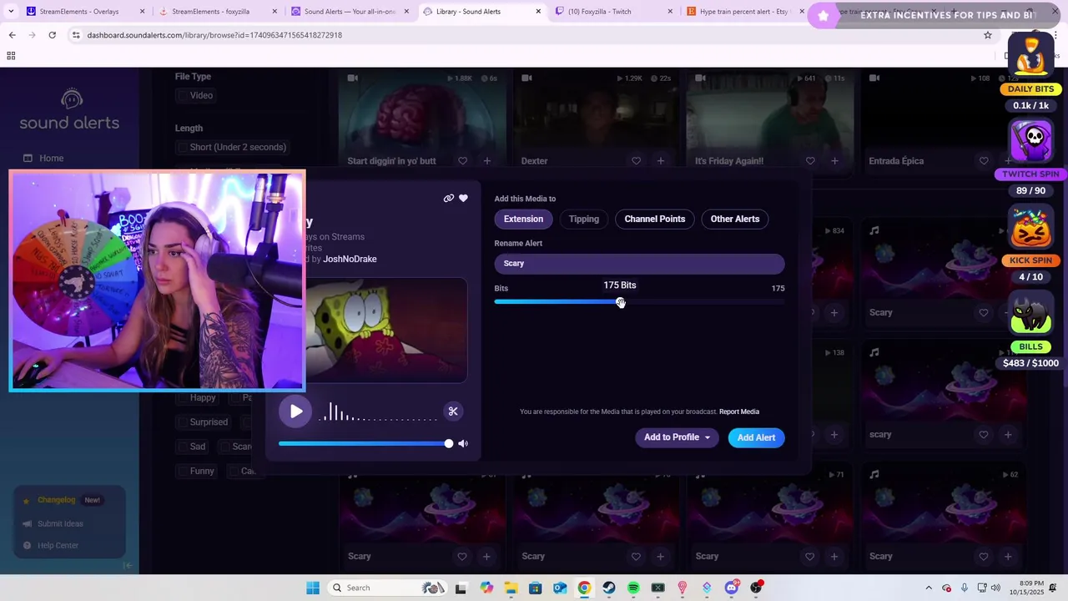This screenshot has width=1068, height=601.
Task: Open Microsoft Store from the taskbar
Action: pyautogui.click(x=536, y=588)
